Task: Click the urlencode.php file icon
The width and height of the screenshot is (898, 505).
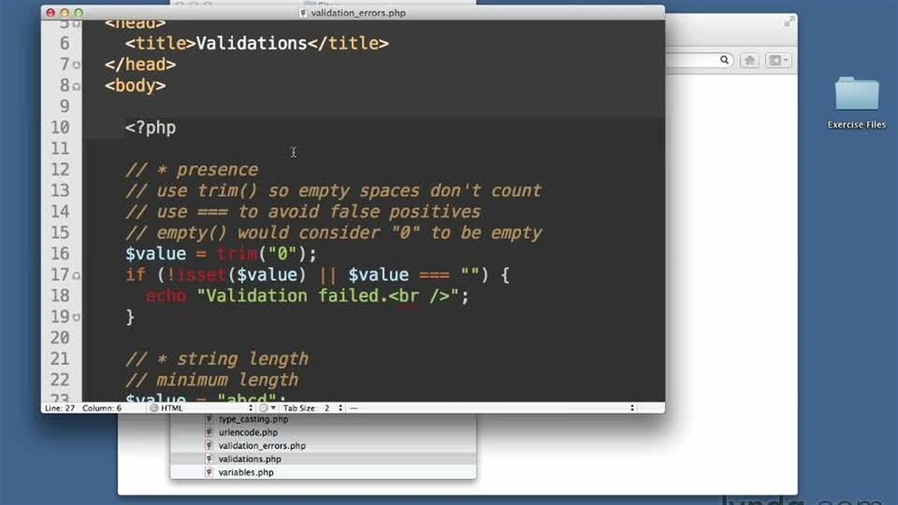Action: point(209,433)
